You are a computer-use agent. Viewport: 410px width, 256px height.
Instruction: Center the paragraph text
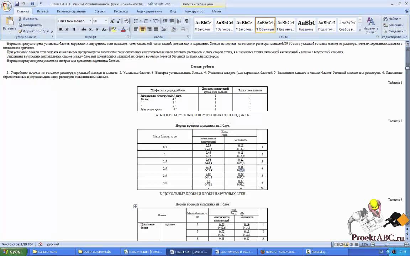click(142, 29)
